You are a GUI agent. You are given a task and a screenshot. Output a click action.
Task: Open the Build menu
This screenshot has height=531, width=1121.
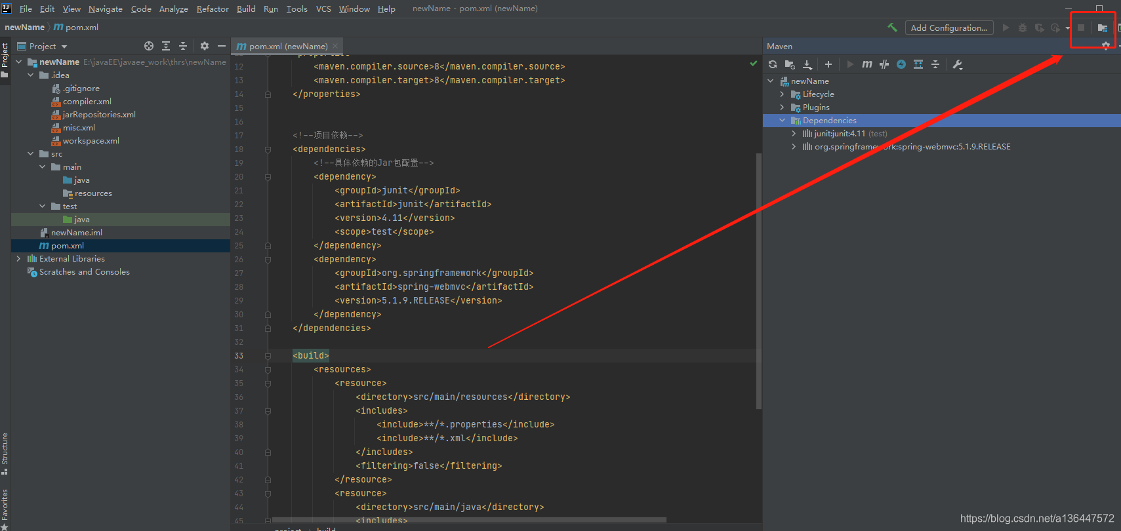(x=246, y=9)
